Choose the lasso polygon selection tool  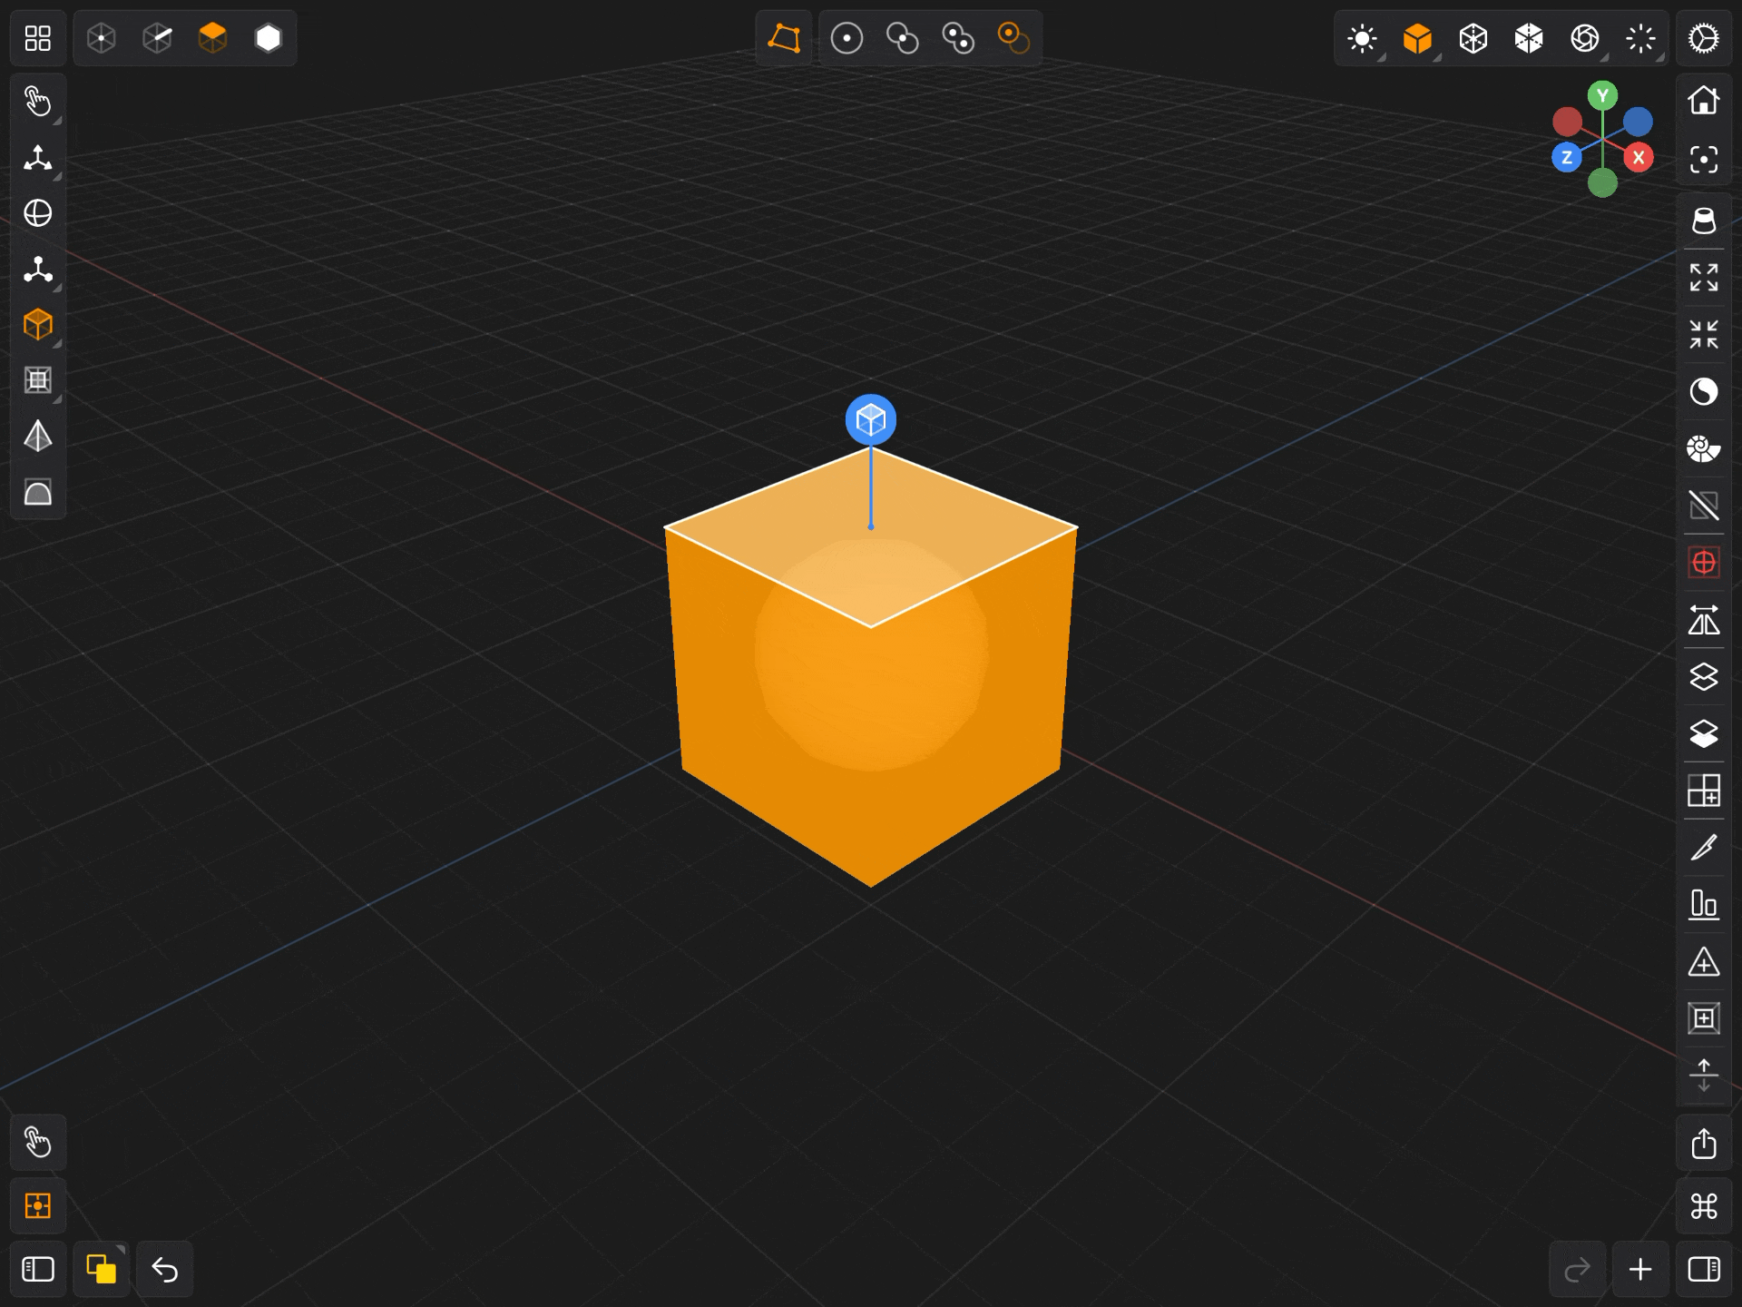pyautogui.click(x=784, y=38)
